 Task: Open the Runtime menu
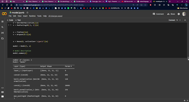click(x=32, y=16)
